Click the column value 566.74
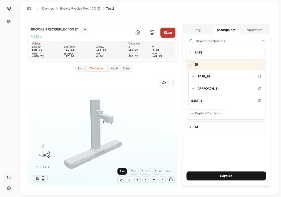This screenshot has width=281, height=197. (37, 50)
